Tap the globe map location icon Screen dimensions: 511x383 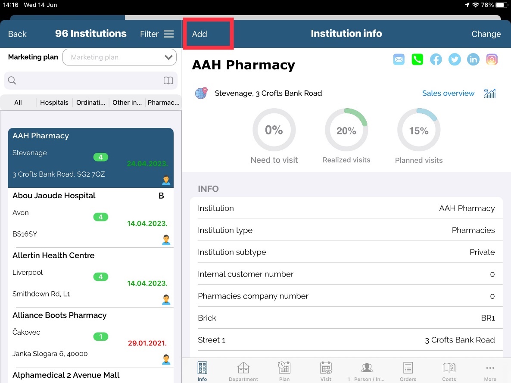coord(201,93)
